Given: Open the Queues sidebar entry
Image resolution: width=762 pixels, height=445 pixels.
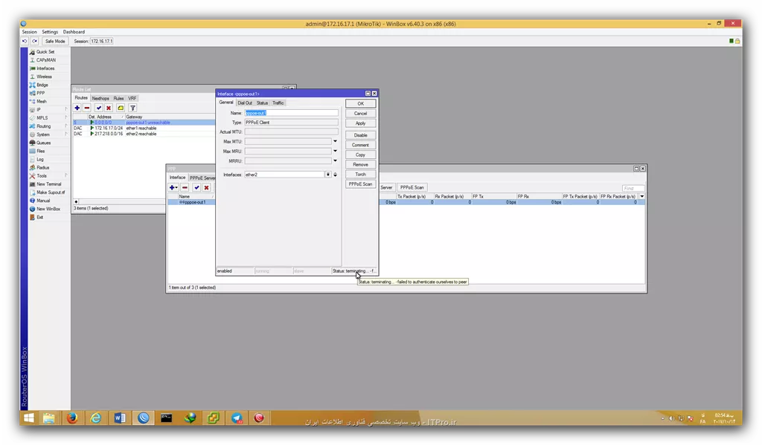Looking at the screenshot, I should tap(43, 143).
